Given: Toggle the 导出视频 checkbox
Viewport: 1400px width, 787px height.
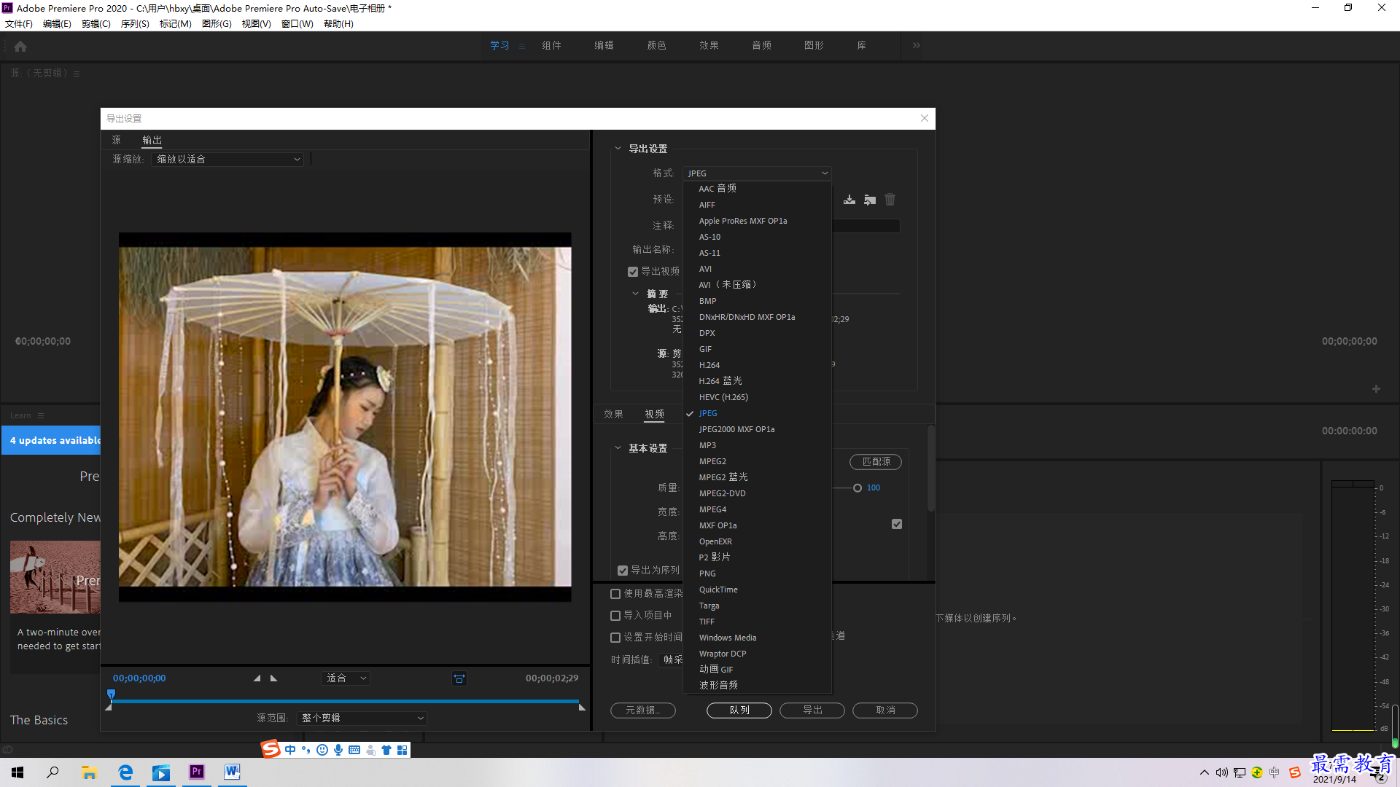Looking at the screenshot, I should click(x=633, y=272).
